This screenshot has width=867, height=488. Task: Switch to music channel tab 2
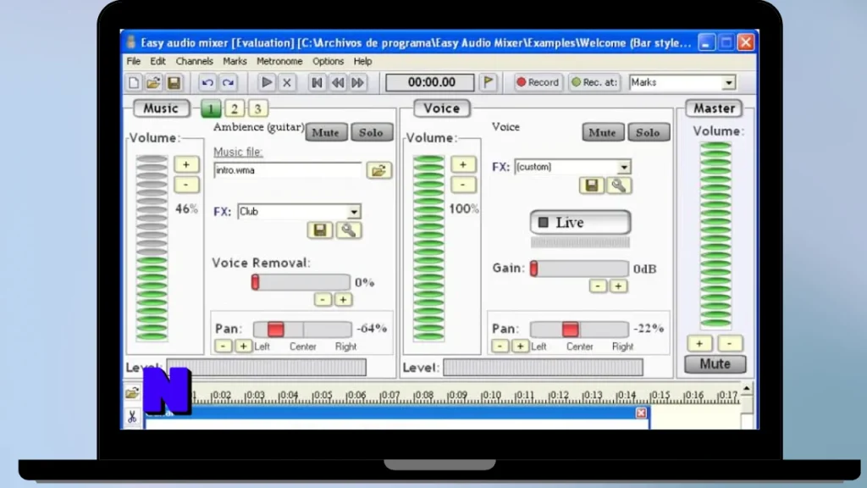234,108
